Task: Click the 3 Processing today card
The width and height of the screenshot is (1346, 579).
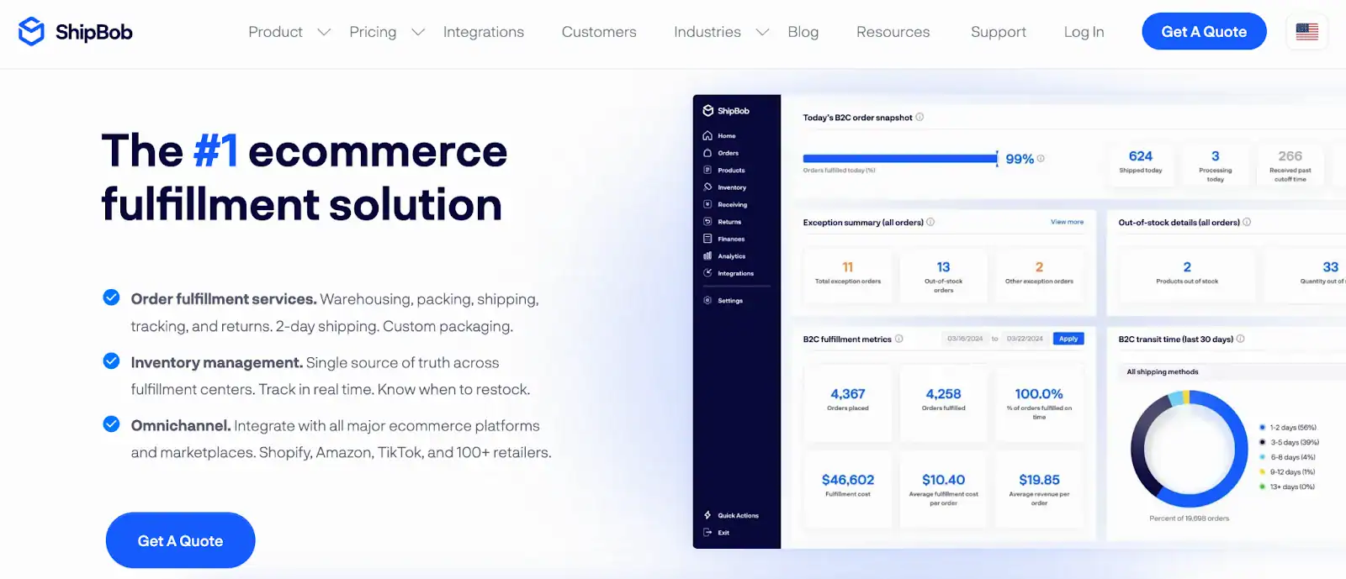Action: coord(1215,166)
